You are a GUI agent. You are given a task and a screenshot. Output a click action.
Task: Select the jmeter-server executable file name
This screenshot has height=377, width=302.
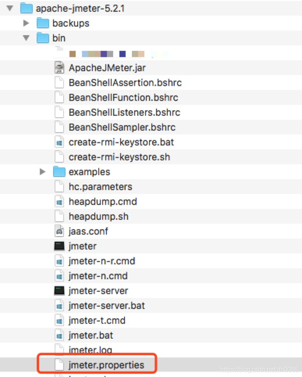98,291
